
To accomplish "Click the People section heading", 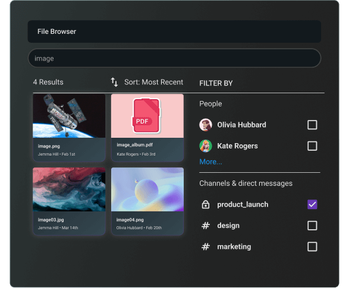I will pos(210,104).
